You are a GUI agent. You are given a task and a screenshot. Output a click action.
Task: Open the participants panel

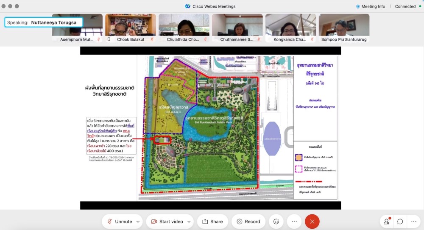pyautogui.click(x=386, y=222)
